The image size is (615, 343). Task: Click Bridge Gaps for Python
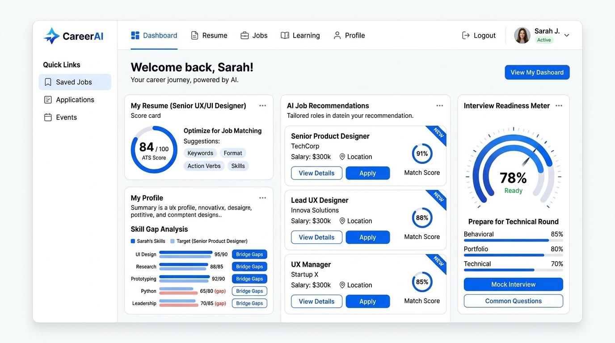[x=249, y=291]
